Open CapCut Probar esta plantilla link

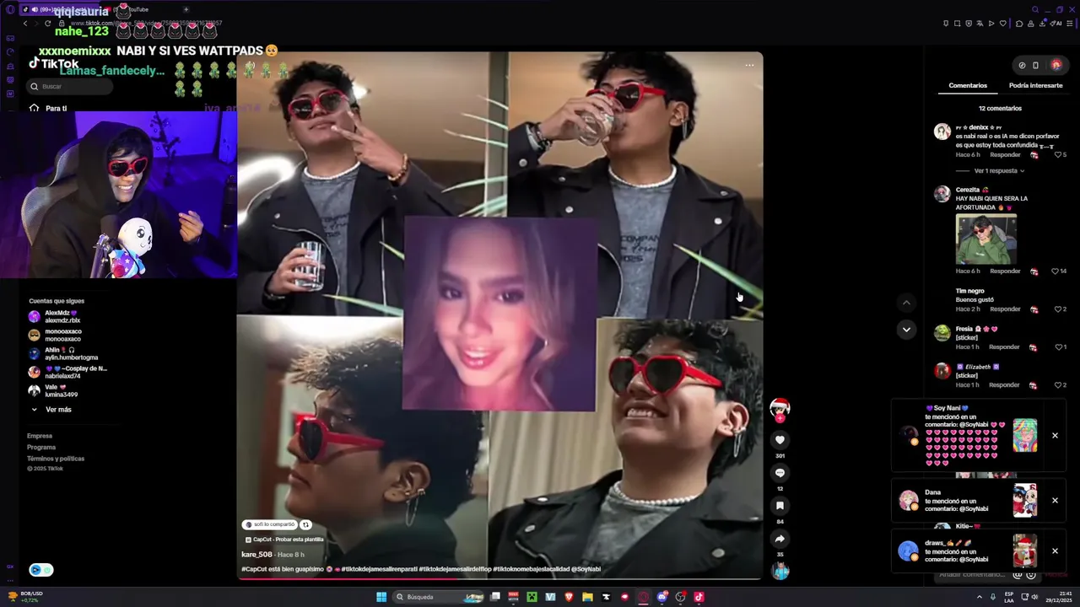pyautogui.click(x=284, y=540)
